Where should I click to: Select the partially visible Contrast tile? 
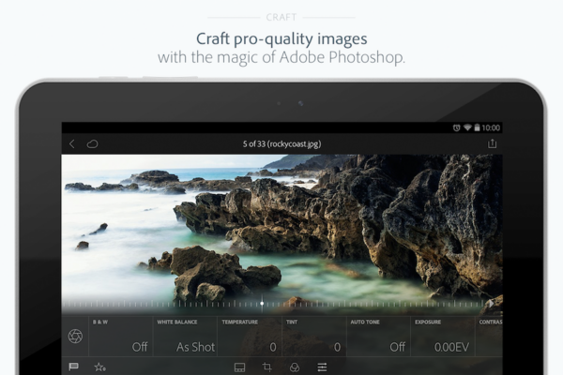click(490, 336)
